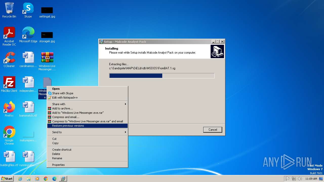Choose Add to "Windows Live Messenger.exe.rar"
The width and height of the screenshot is (324, 182).
87,113
